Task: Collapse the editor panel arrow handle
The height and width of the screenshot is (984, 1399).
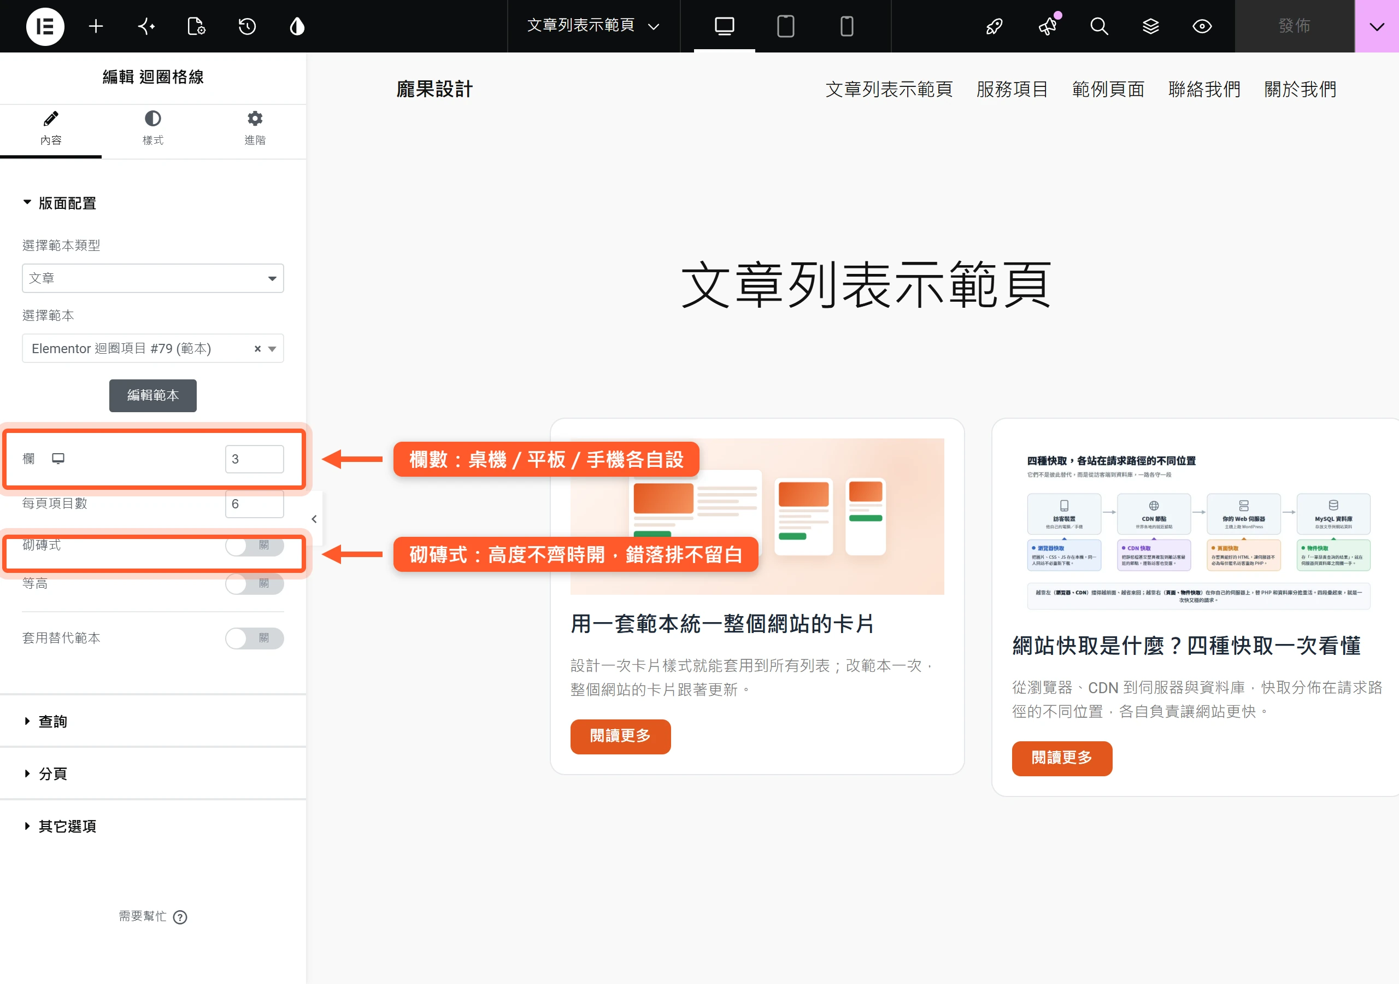Action: coord(314,519)
